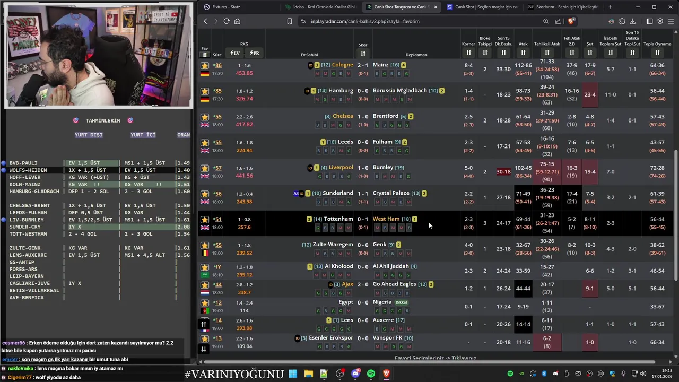Image resolution: width=679 pixels, height=382 pixels.
Task: Open the extensions puzzle icon
Action: (x=622, y=21)
